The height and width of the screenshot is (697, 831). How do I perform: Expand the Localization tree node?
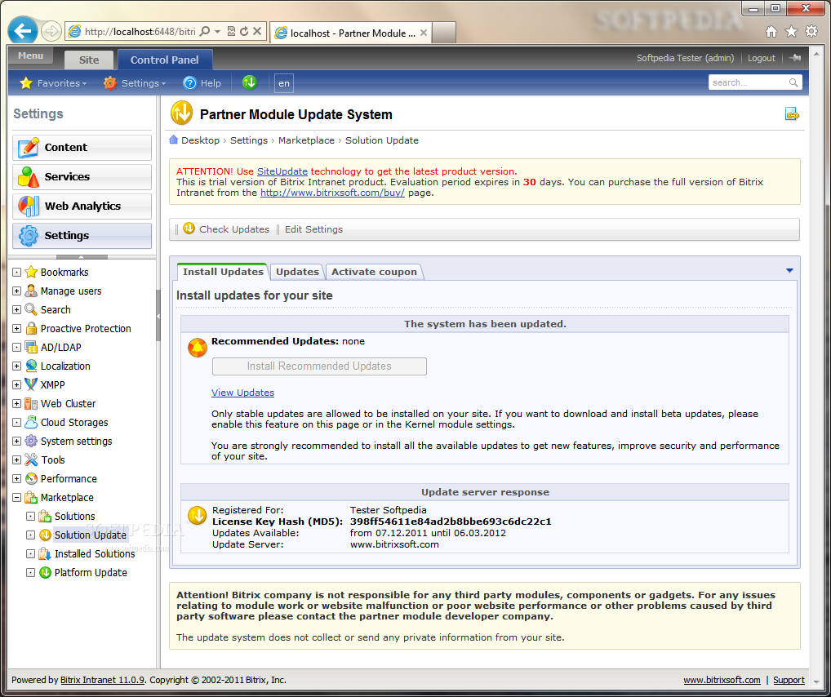(16, 366)
